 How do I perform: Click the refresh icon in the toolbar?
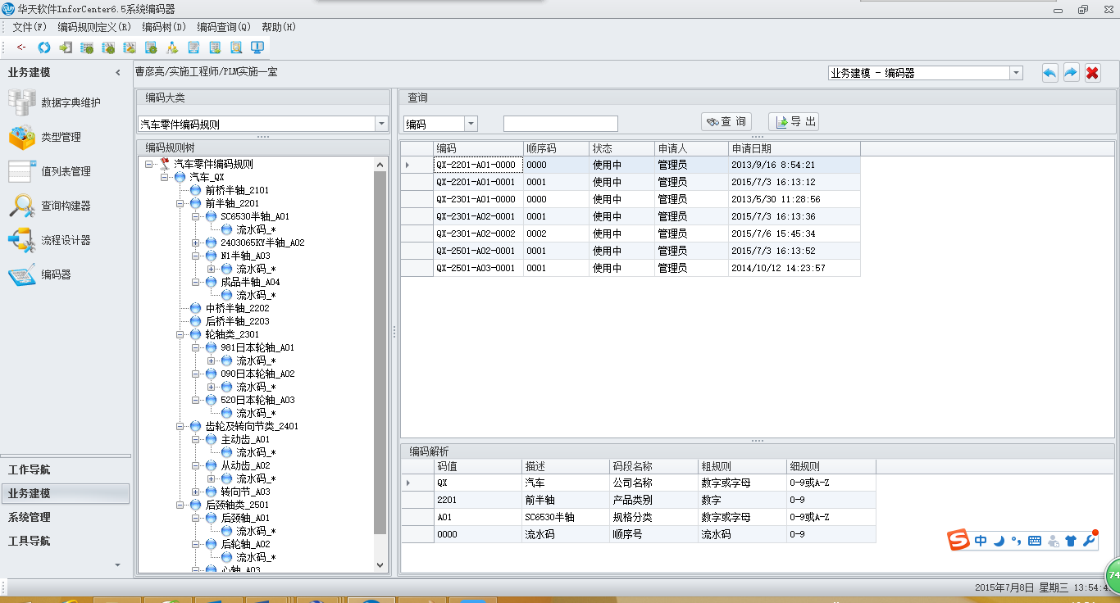coord(43,47)
